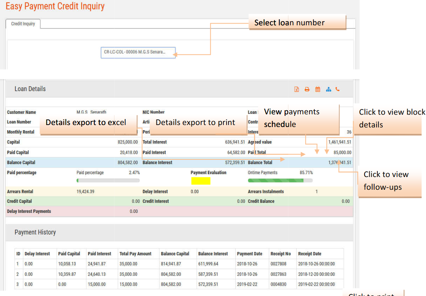Click the green Ontime Payments progress bar

coord(279,181)
